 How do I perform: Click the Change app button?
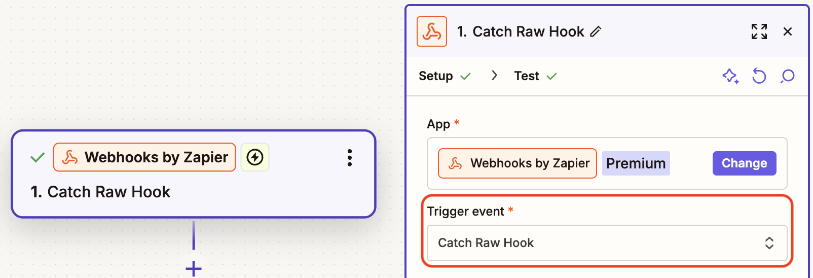(x=745, y=163)
